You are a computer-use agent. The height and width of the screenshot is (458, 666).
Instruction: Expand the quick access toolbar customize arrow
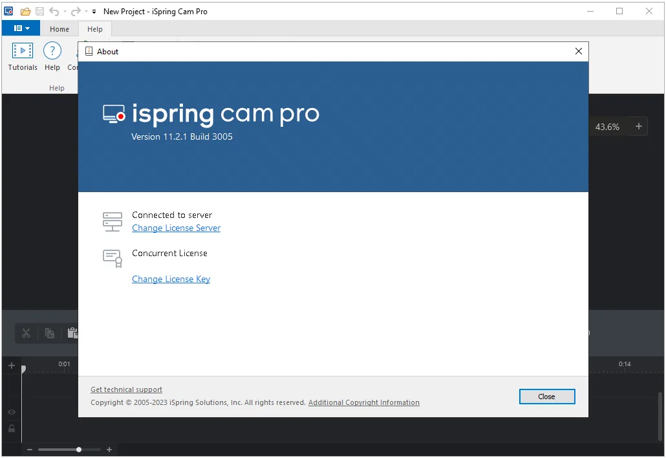pyautogui.click(x=94, y=12)
